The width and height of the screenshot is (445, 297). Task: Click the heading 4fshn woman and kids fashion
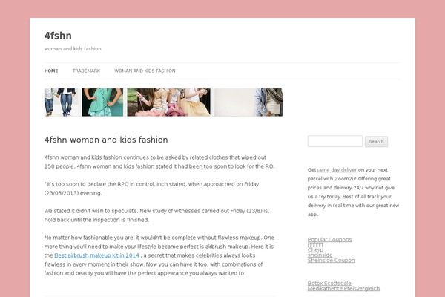[106, 140]
